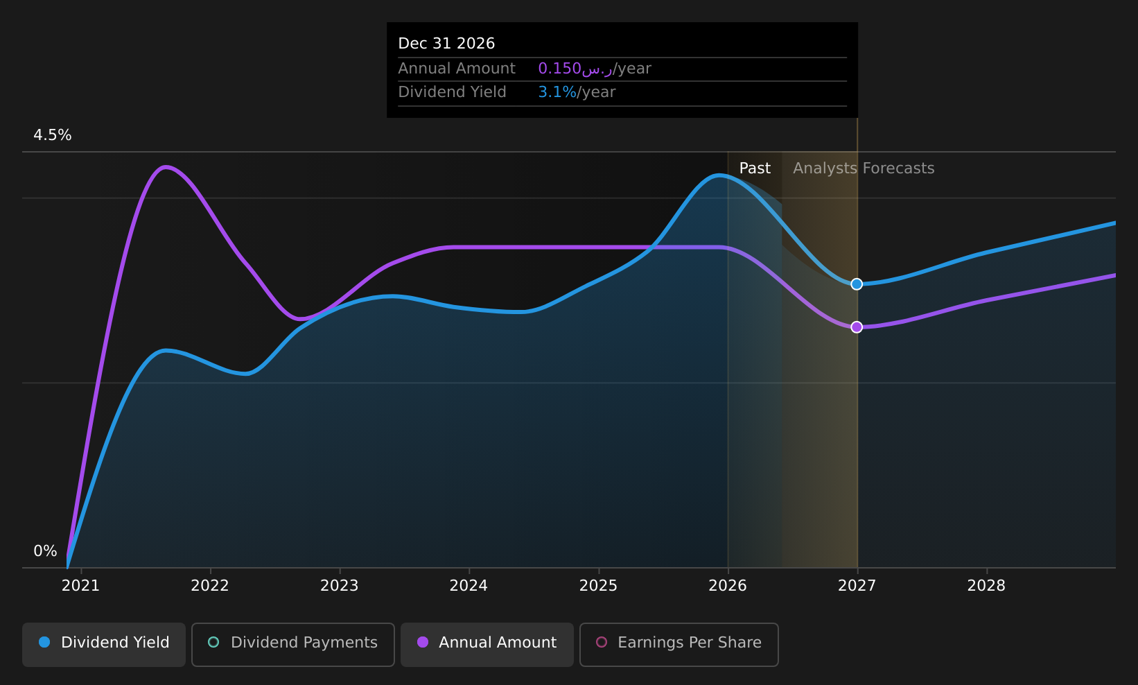The height and width of the screenshot is (685, 1138).
Task: Click the 2022 x-axis label
Action: tap(210, 586)
